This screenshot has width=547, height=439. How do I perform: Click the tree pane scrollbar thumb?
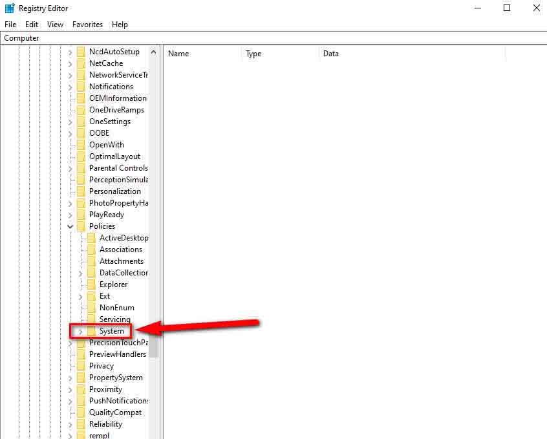[x=153, y=347]
